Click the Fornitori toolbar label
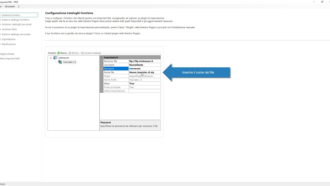The image size is (330, 186). pyautogui.click(x=52, y=53)
